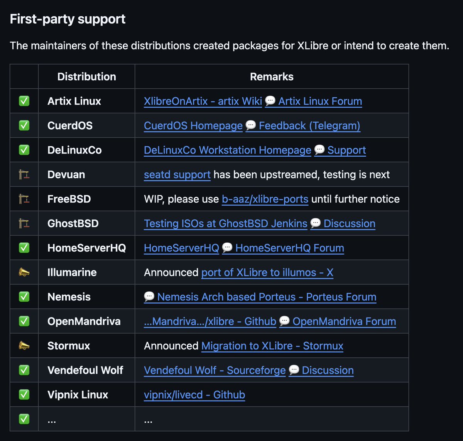Visit the OpenMandriva Forum link

pos(344,321)
